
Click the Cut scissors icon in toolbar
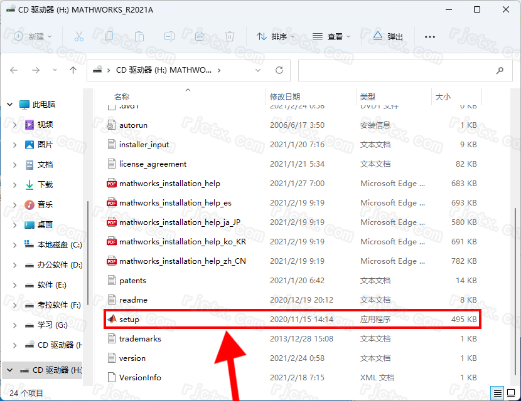[x=78, y=36]
